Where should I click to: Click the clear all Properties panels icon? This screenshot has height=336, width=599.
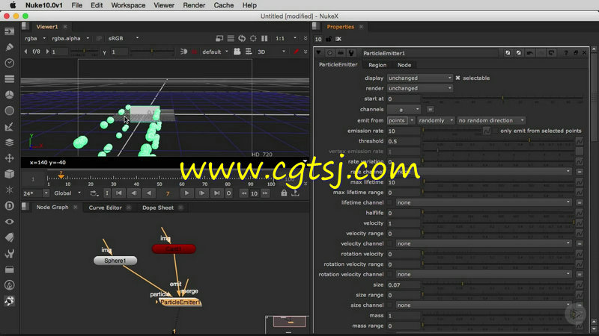338,39
